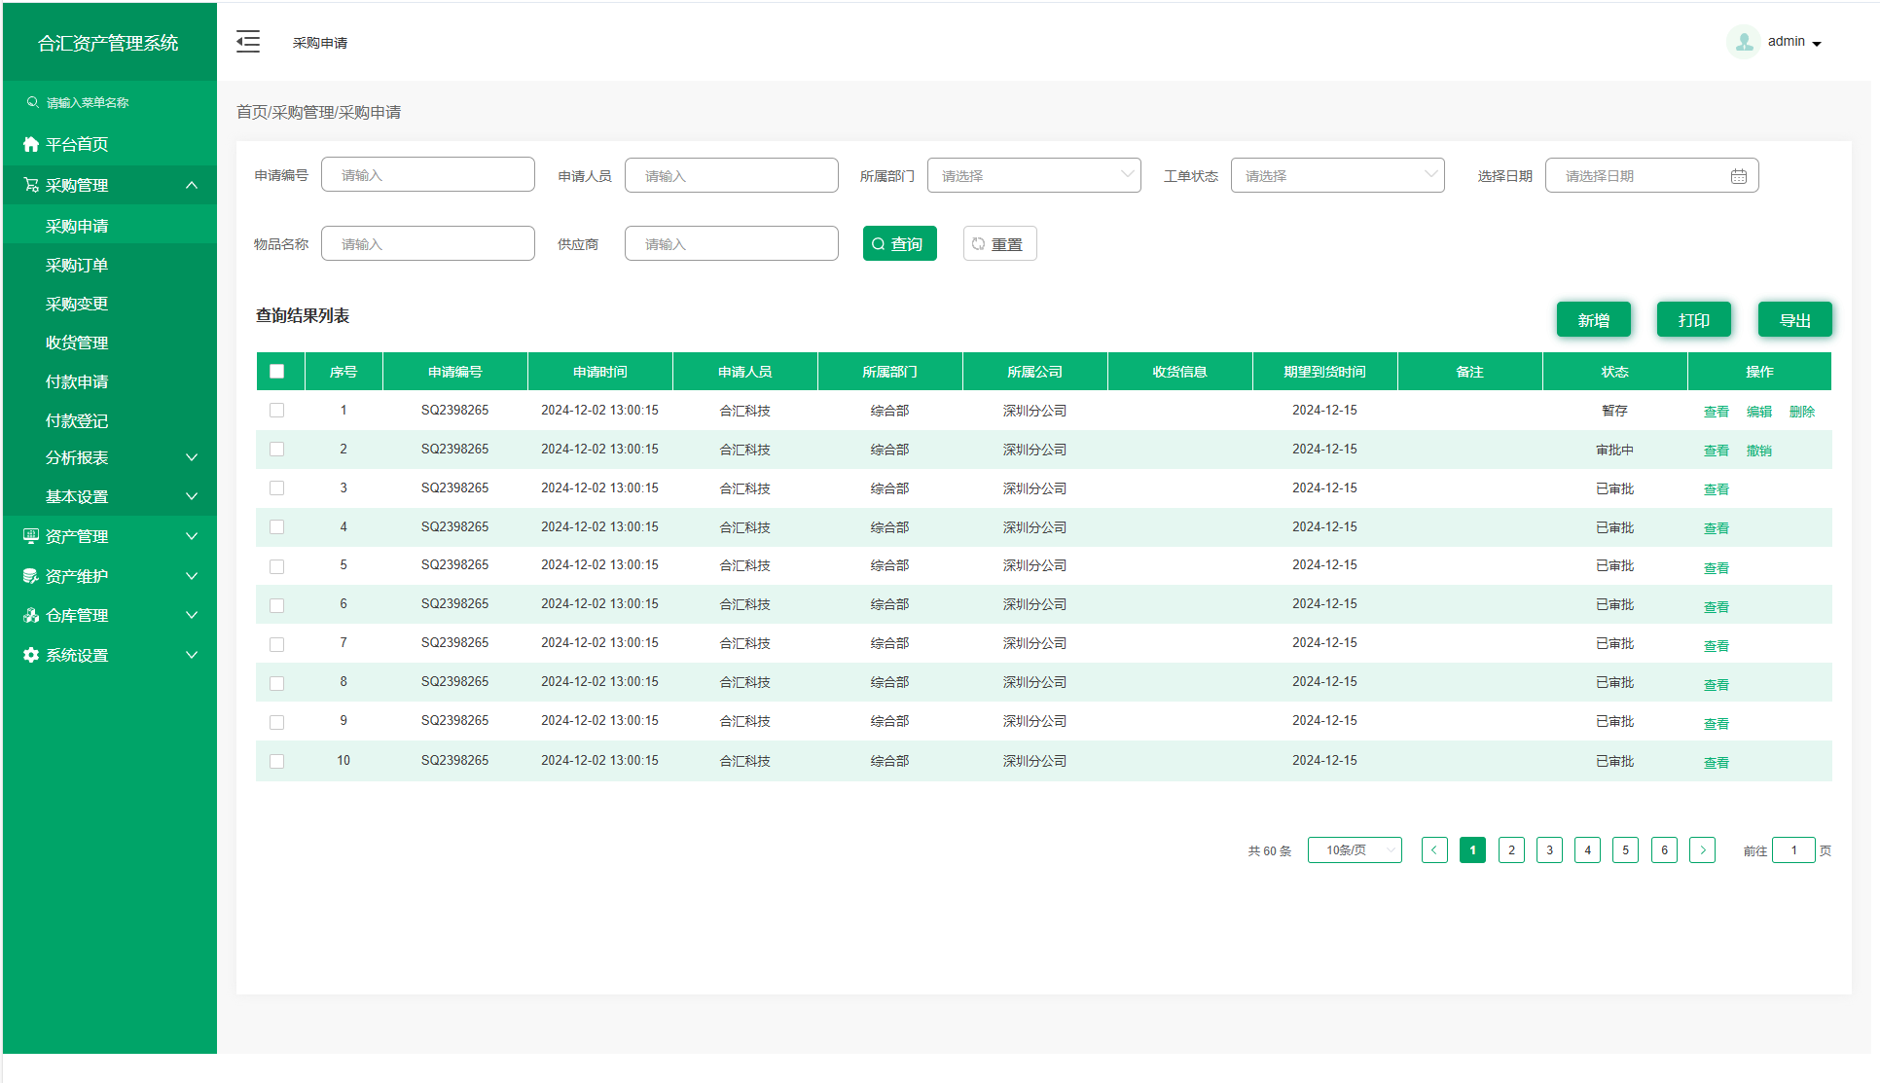Check the checkbox for row 1
The width and height of the screenshot is (1880, 1083).
(x=277, y=411)
